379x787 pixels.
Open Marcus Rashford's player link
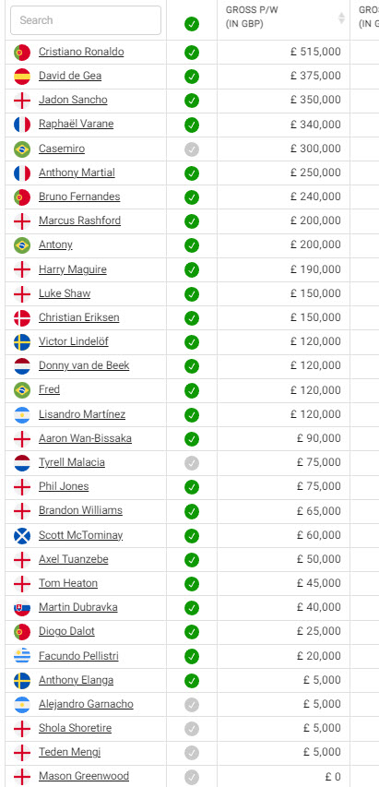(x=79, y=221)
